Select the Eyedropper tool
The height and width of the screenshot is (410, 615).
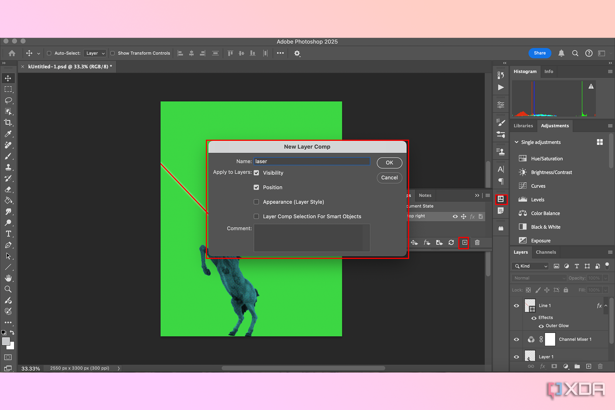pos(8,134)
